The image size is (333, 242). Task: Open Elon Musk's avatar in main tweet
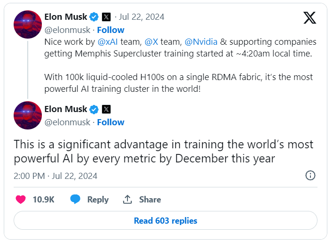click(28, 115)
